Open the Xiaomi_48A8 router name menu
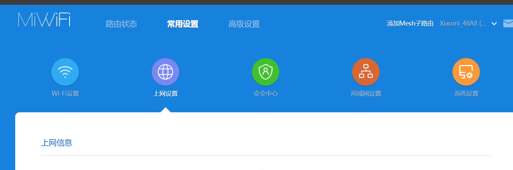 click(463, 23)
